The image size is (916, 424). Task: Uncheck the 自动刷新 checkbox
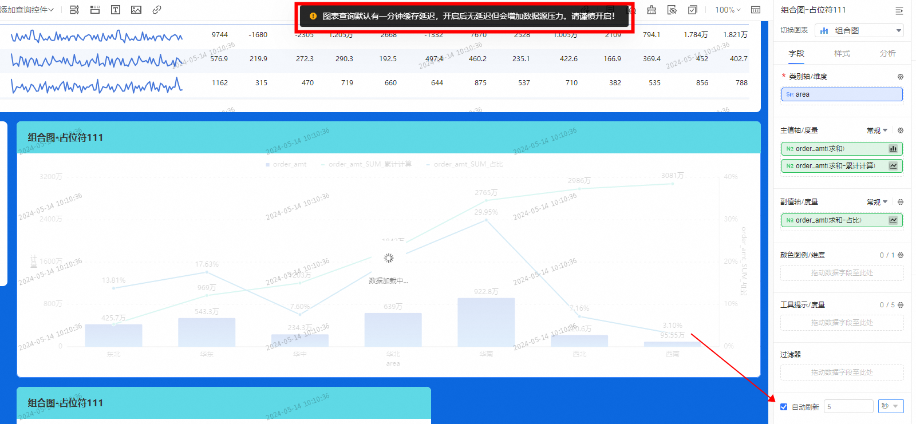[x=784, y=407]
